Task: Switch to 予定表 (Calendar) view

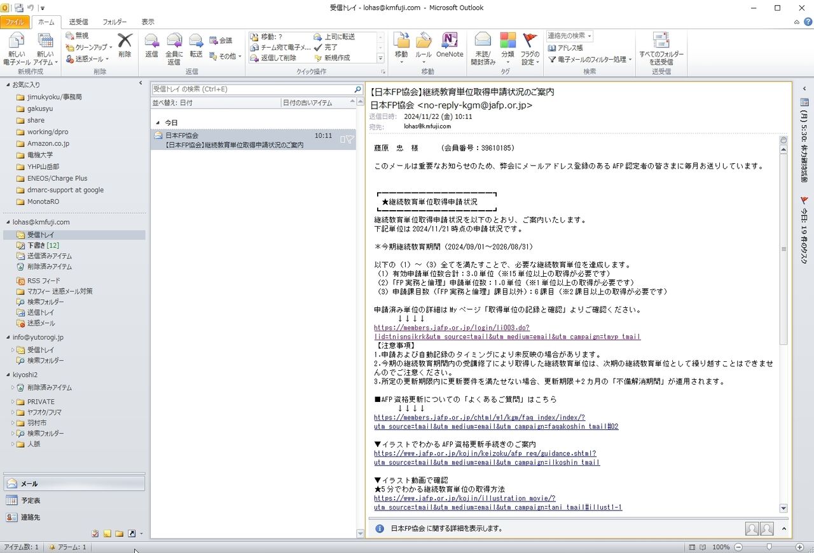Action: [x=74, y=500]
